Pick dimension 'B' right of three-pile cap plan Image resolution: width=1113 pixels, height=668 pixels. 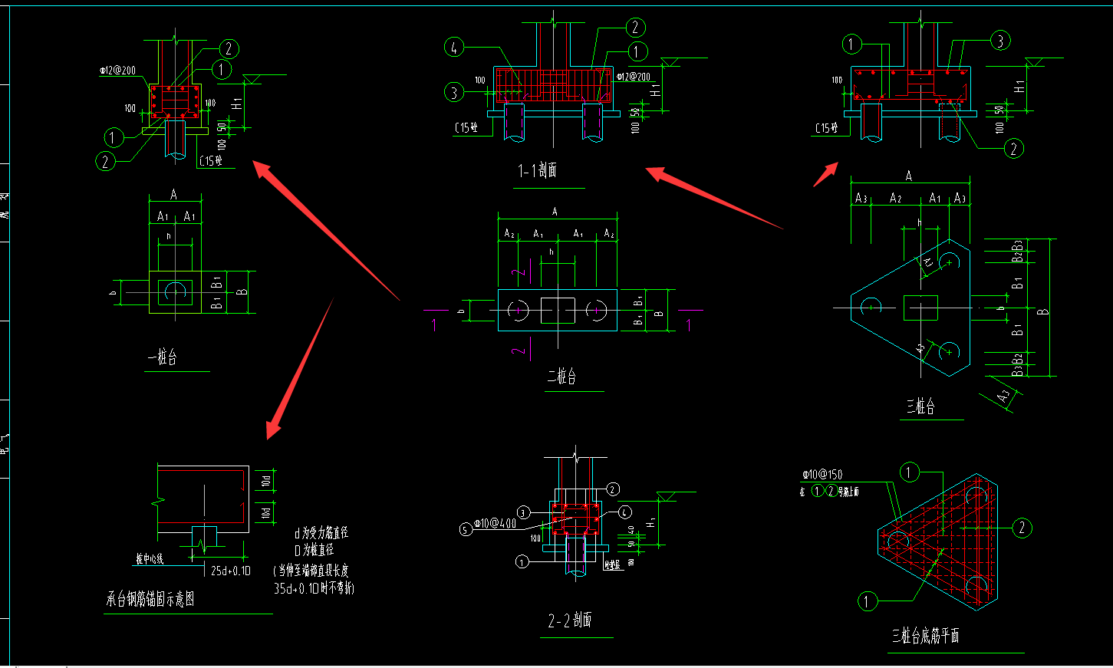(1043, 311)
